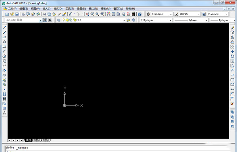Open the 视图(V) menu

coord(35,9)
